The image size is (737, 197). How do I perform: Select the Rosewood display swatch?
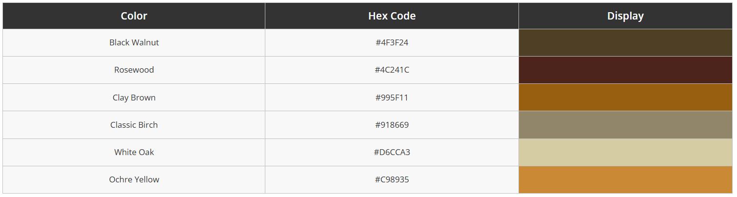(x=625, y=70)
